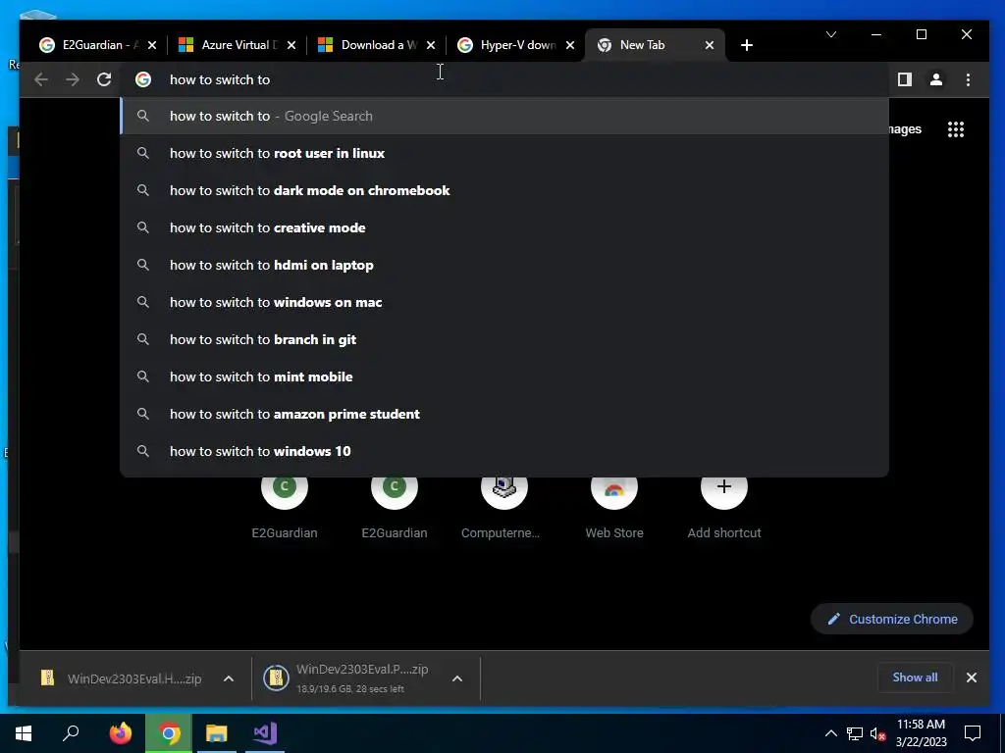The width and height of the screenshot is (1005, 753).
Task: Open Chrome's three-dot menu
Action: pos(968,79)
